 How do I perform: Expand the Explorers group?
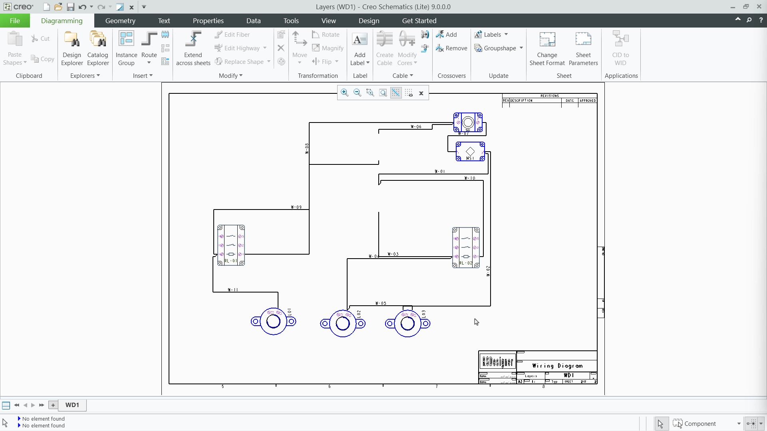[85, 76]
